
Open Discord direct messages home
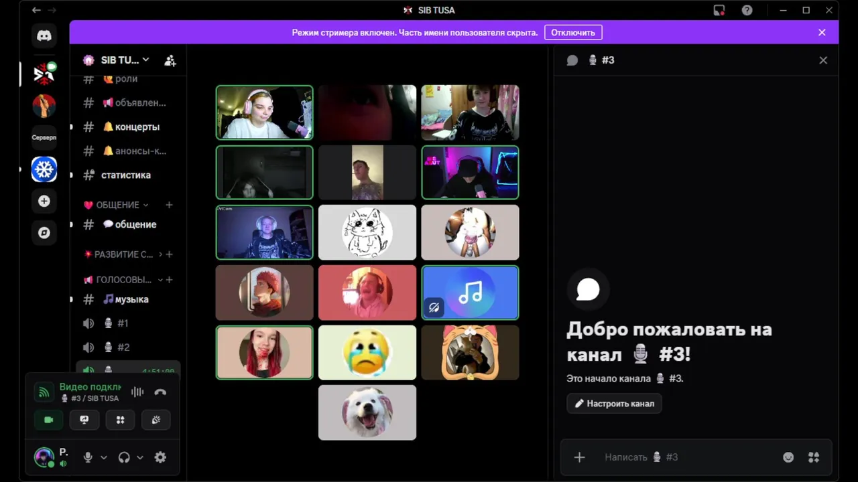point(44,36)
